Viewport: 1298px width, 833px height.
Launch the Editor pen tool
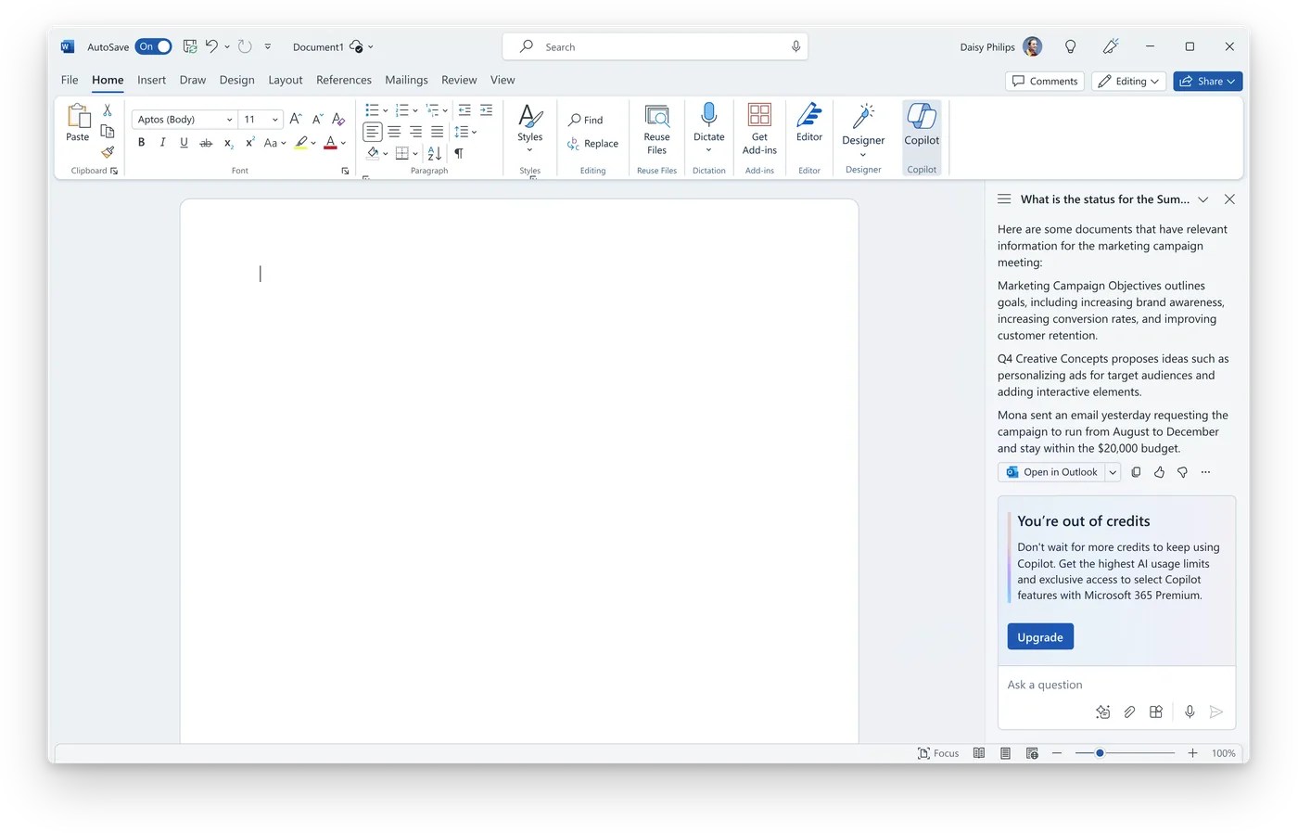(809, 122)
